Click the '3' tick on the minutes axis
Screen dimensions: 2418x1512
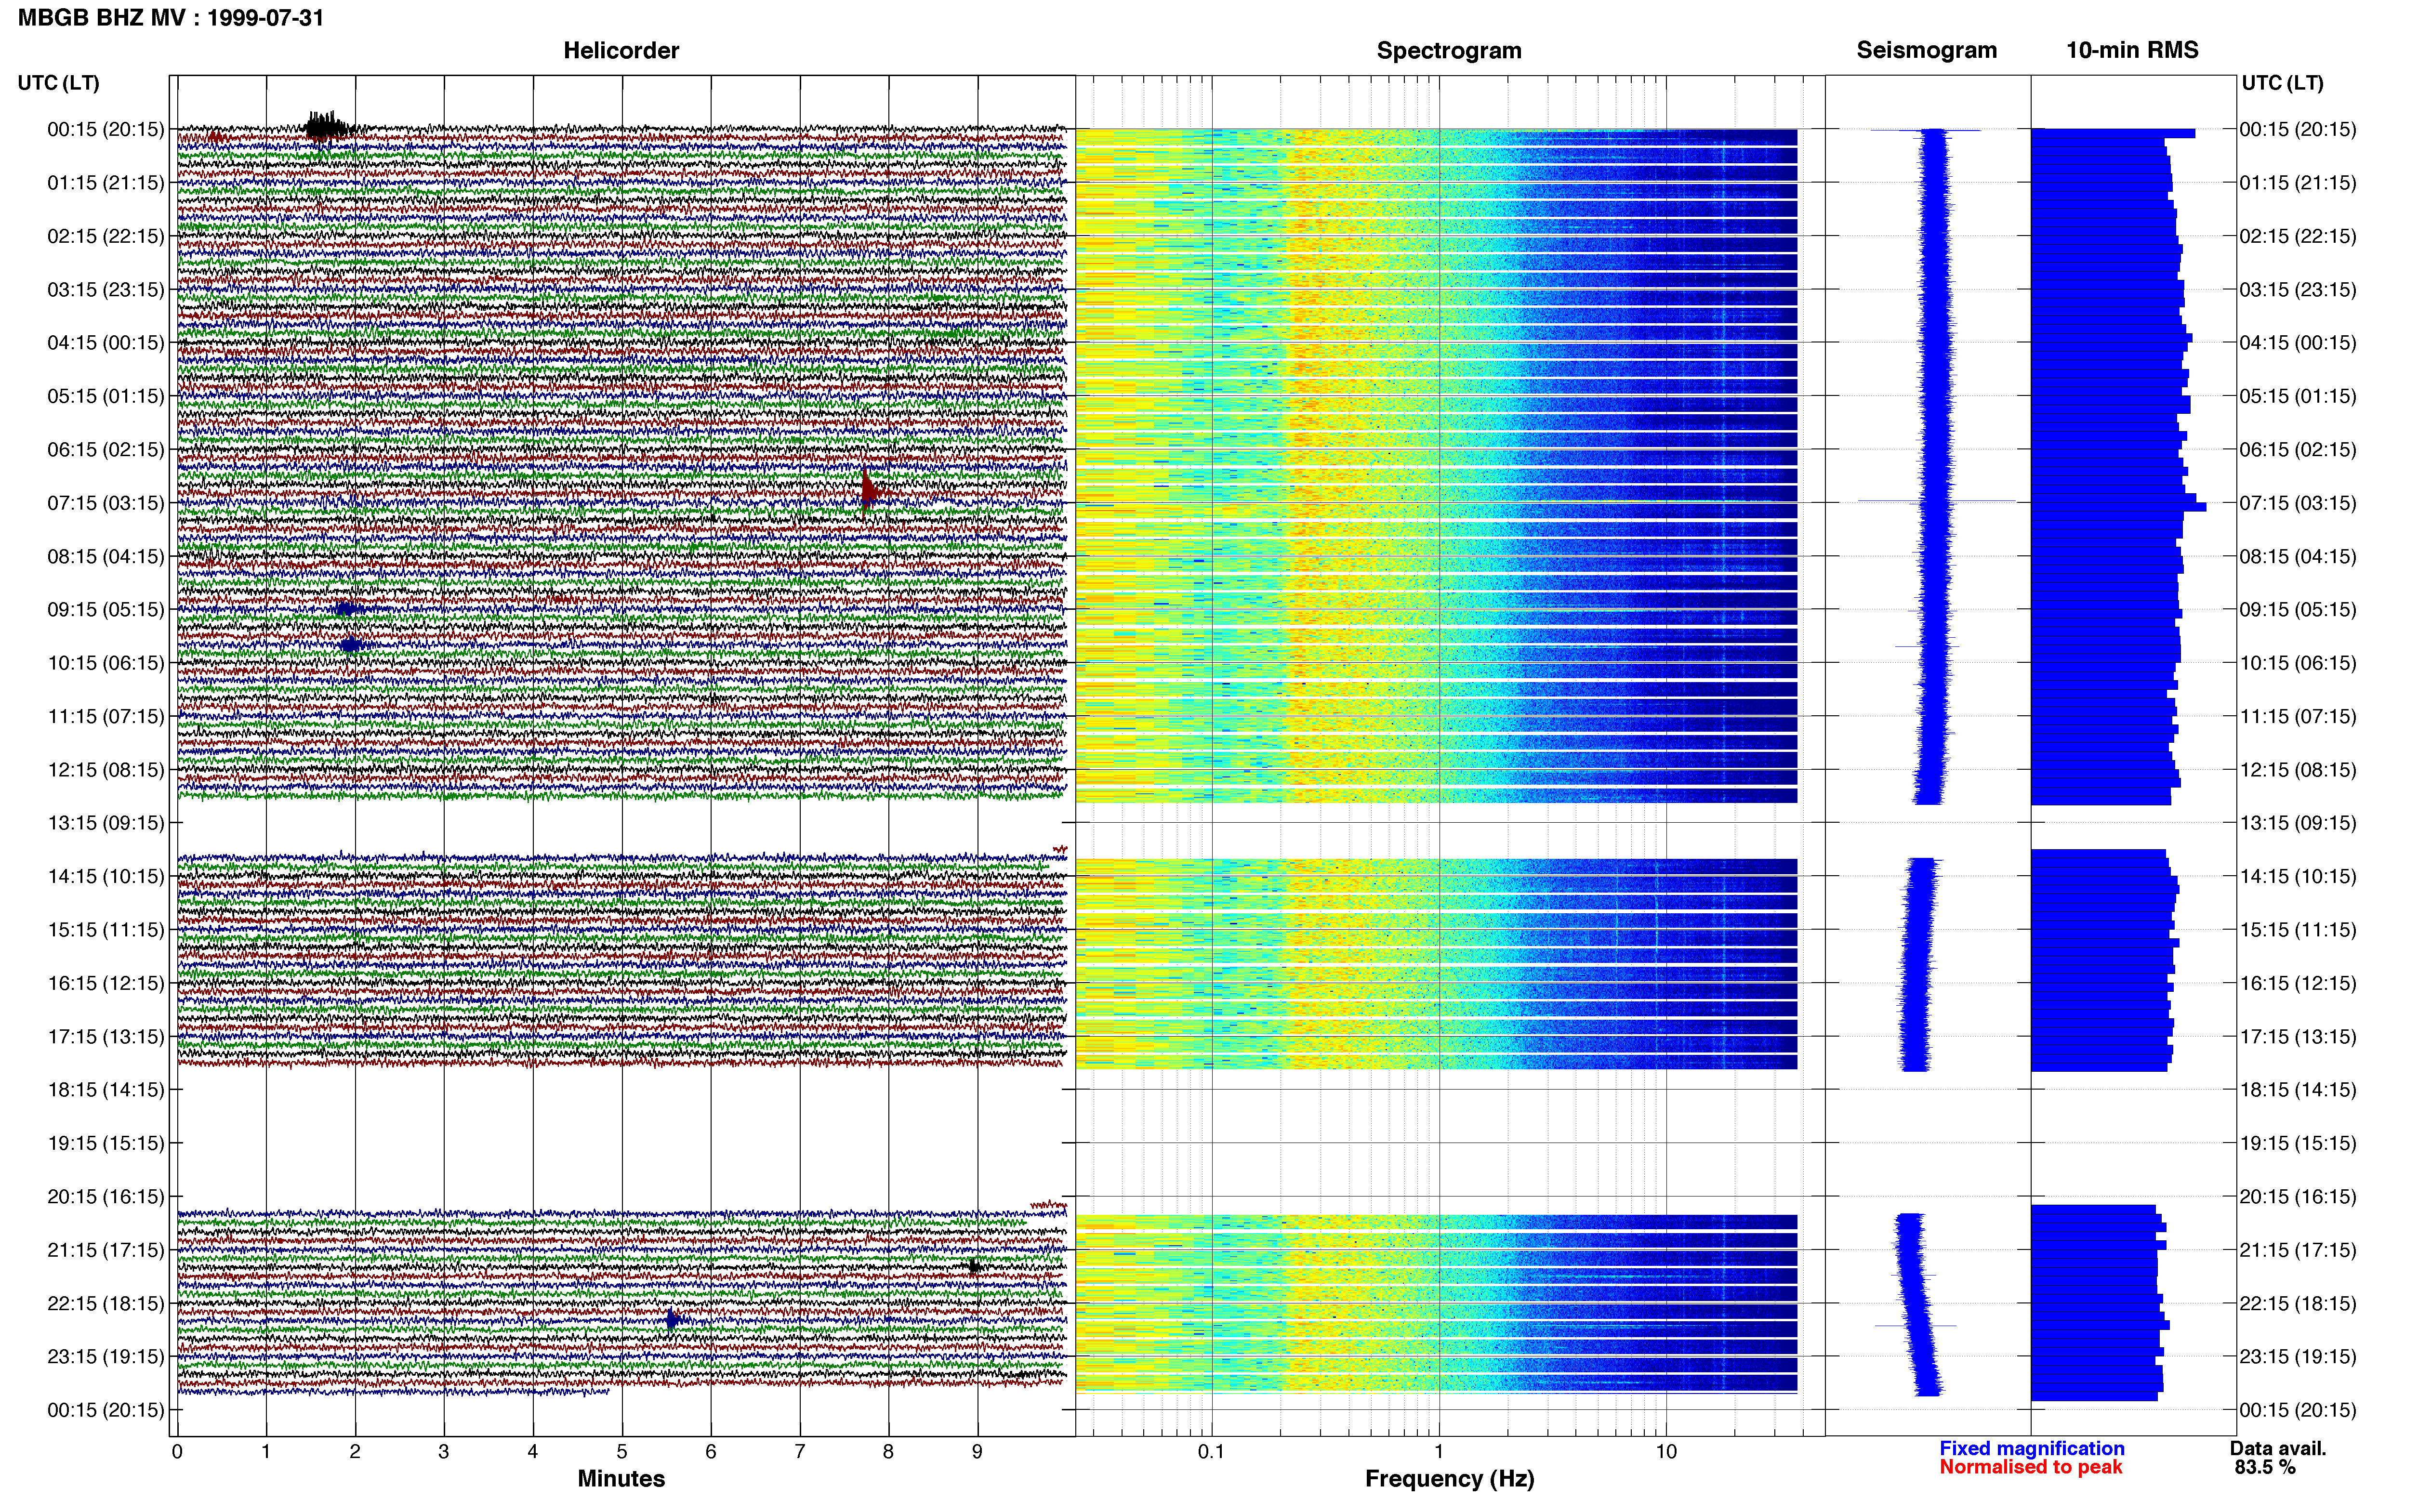(444, 1451)
